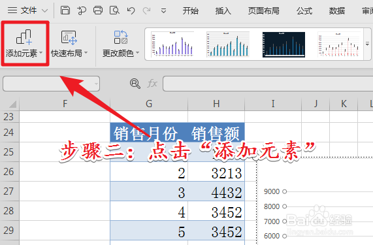
Task: Click the select-all corner triangle
Action: pyautogui.click(x=12, y=104)
